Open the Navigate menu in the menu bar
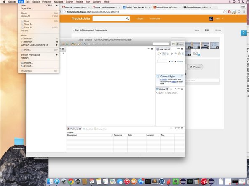The height and width of the screenshot is (186, 249). point(58,2)
